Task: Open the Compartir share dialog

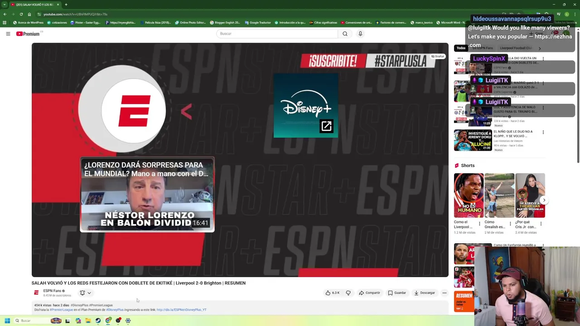Action: pos(369,293)
